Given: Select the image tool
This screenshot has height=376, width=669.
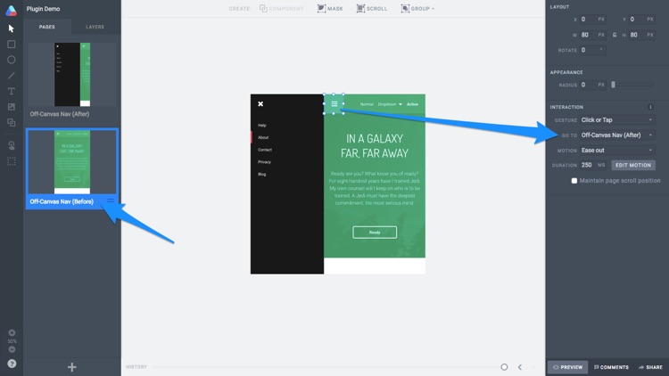Looking at the screenshot, I should [x=12, y=107].
